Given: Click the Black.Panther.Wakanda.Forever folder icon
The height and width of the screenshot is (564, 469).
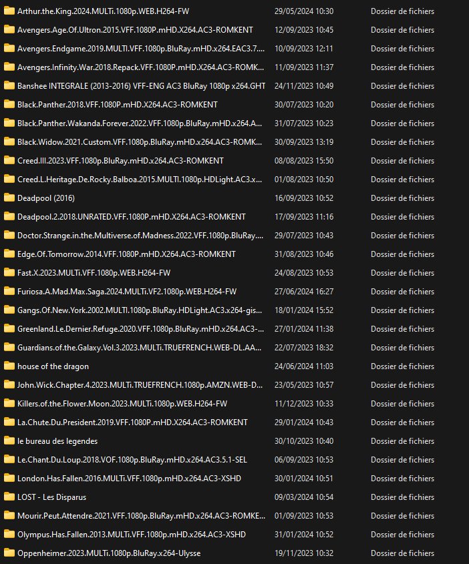Looking at the screenshot, I should point(9,123).
